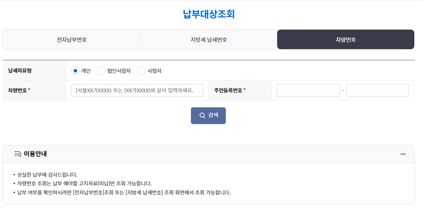Select the 법인사업자 radio button

[x=101, y=70]
